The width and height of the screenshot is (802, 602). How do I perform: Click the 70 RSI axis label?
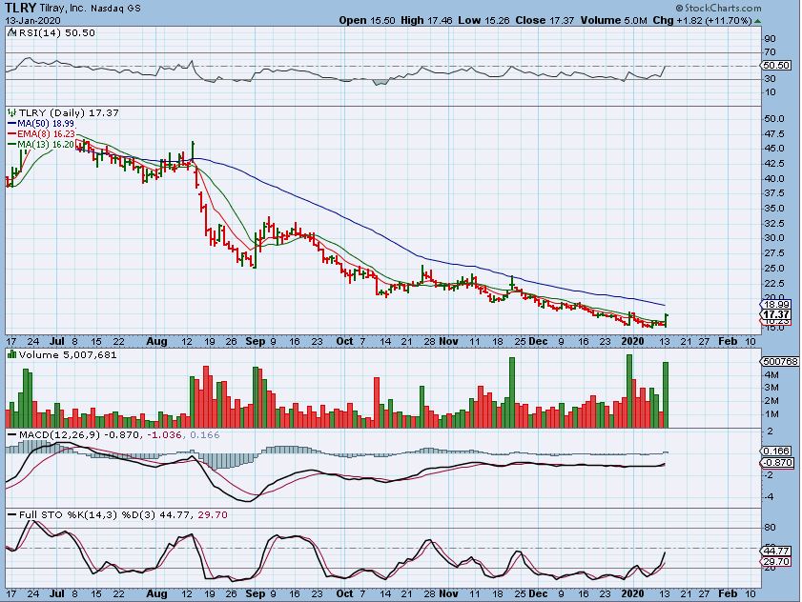pyautogui.click(x=771, y=51)
